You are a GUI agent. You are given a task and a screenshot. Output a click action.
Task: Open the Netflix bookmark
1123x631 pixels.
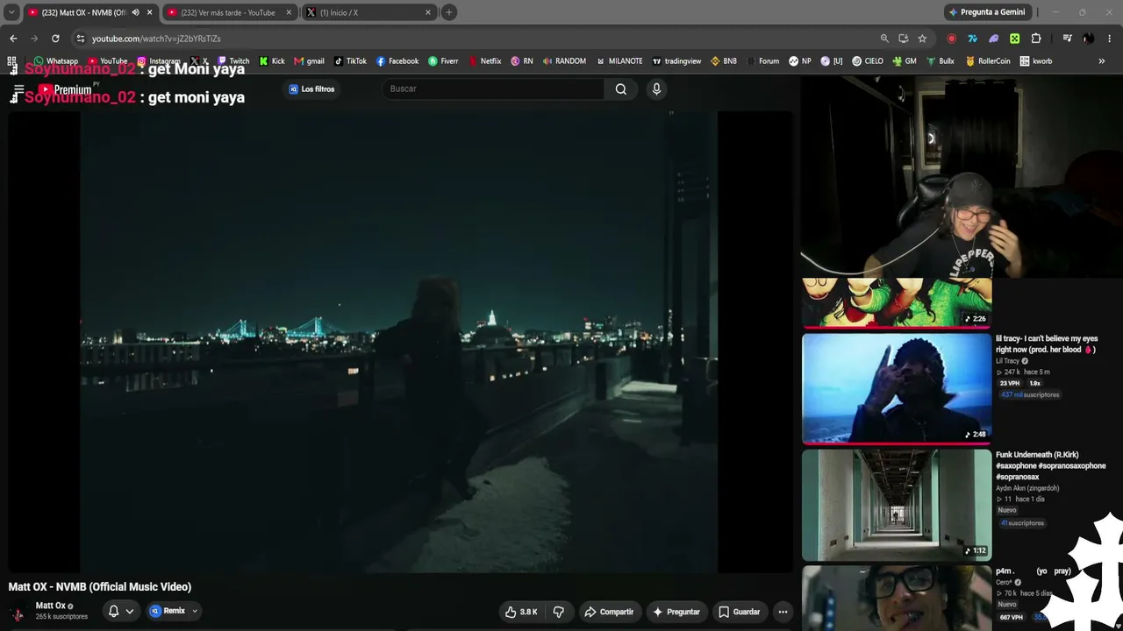pyautogui.click(x=484, y=61)
